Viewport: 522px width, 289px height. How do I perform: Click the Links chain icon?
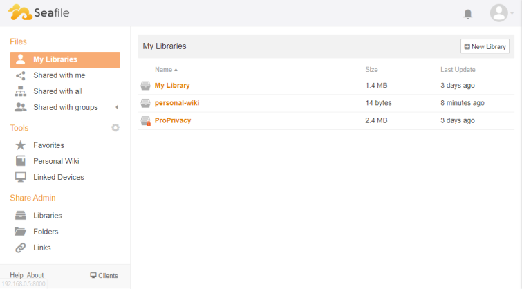coord(20,248)
